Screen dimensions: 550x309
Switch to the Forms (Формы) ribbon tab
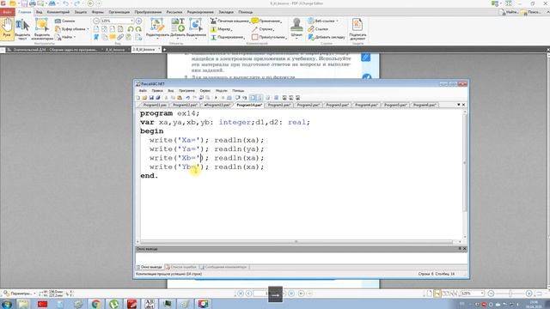click(x=97, y=12)
